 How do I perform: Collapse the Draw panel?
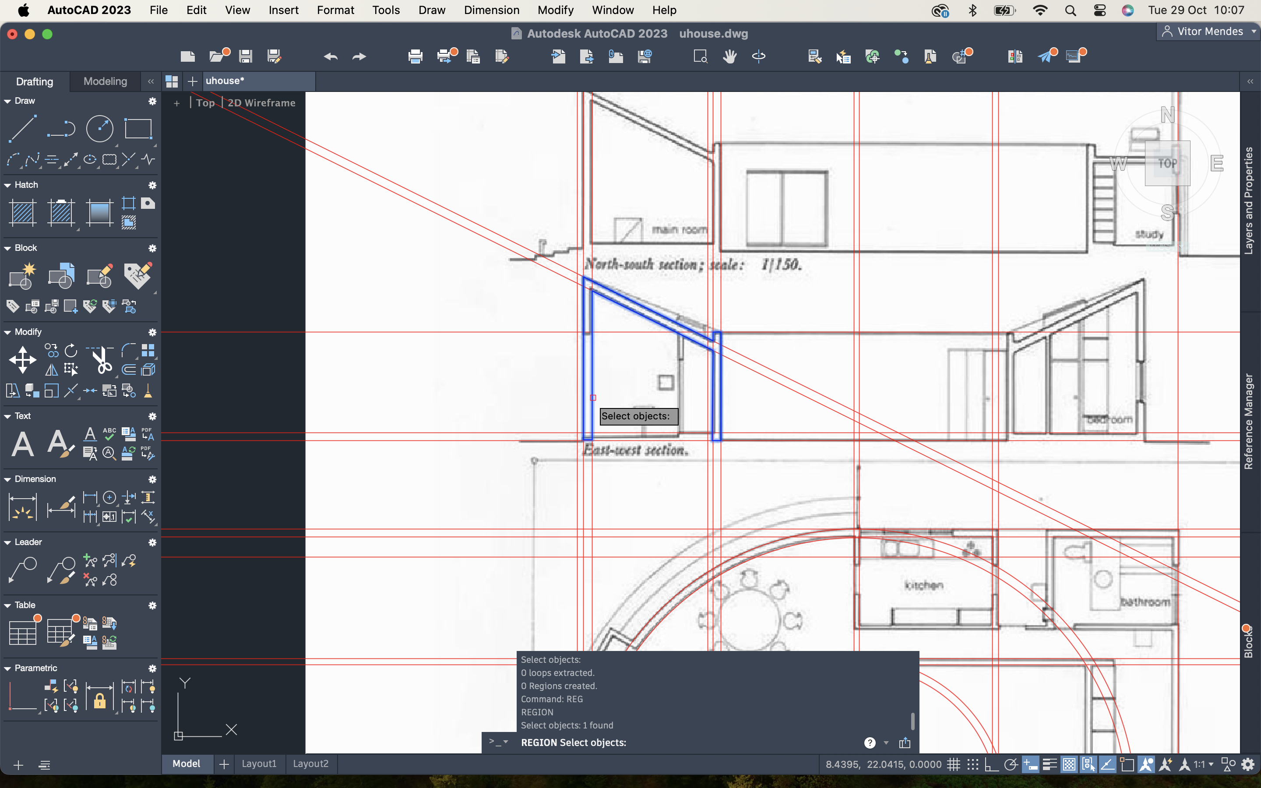(x=7, y=101)
